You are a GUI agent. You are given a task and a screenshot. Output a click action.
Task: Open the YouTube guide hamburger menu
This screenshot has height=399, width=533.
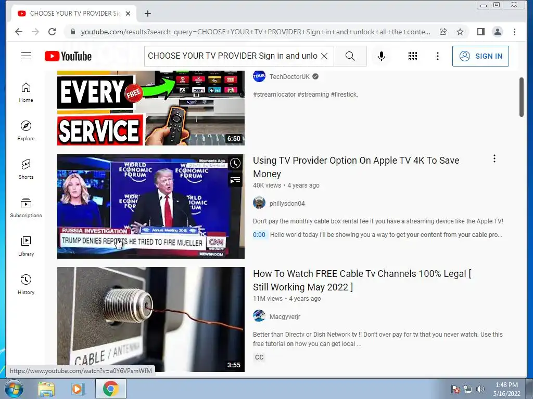click(x=26, y=56)
